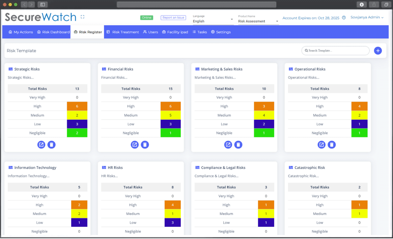Click the Report an Issue button
Screen dimensions: 393x239
(173, 17)
